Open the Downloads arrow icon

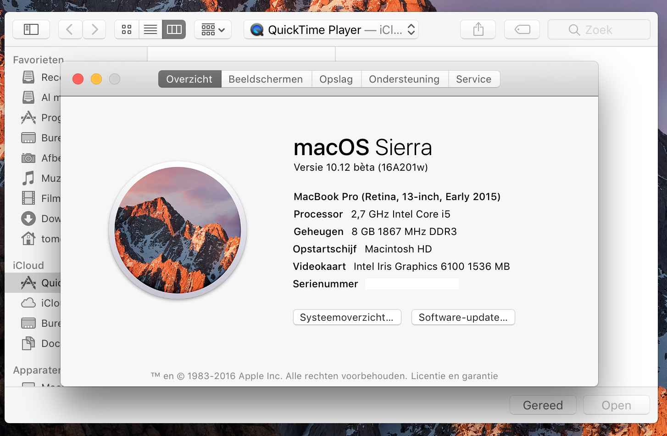(28, 218)
